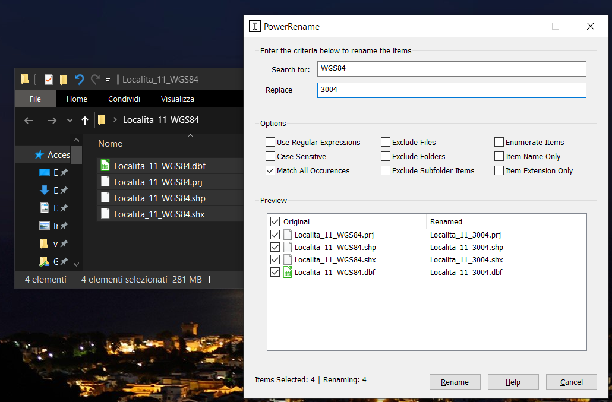Open the Desktop quick access icon

coord(45,173)
